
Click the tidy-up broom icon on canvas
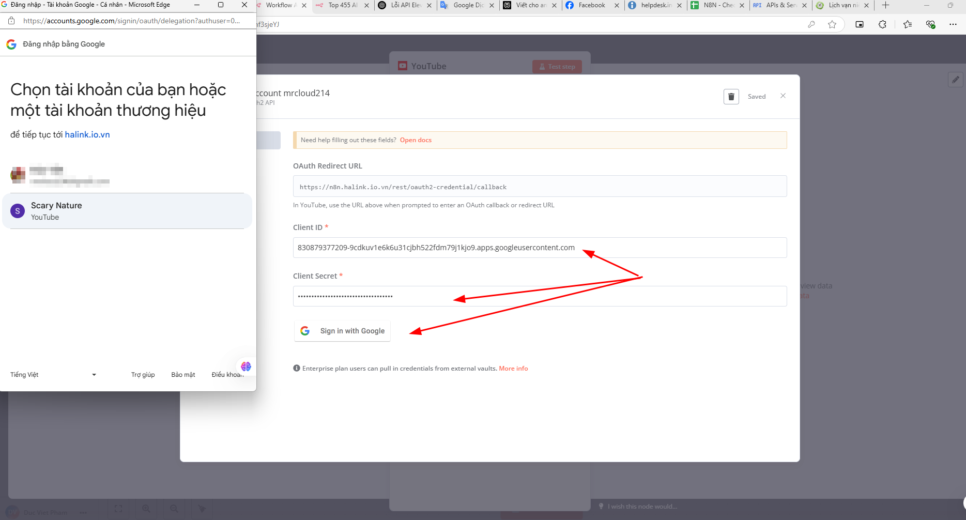[202, 509]
